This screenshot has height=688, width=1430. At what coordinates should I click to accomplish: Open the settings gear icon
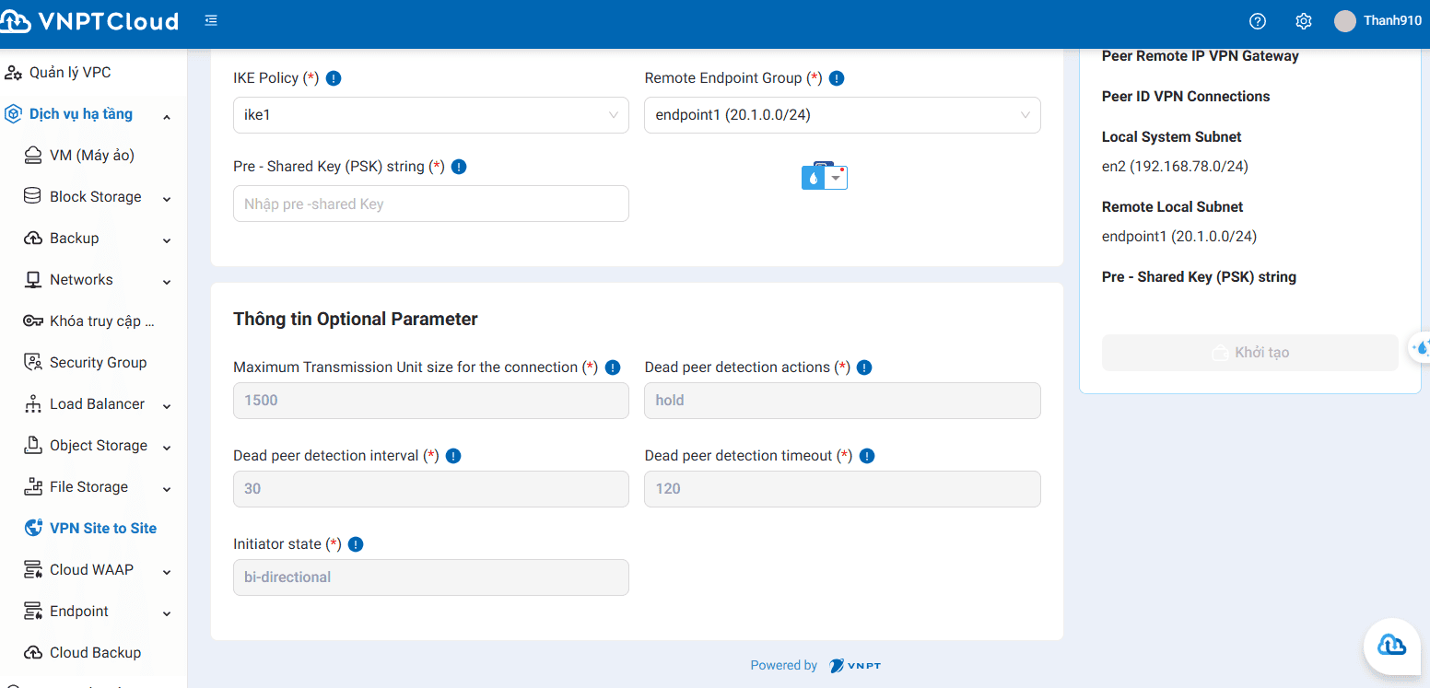pyautogui.click(x=1303, y=20)
